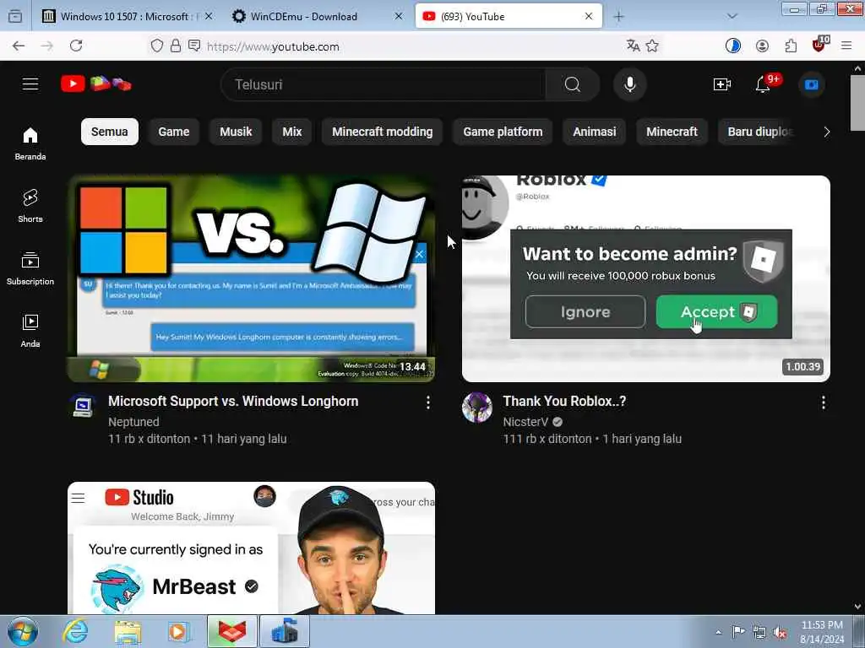The width and height of the screenshot is (865, 648).
Task: Open a new browser tab
Action: click(x=619, y=17)
